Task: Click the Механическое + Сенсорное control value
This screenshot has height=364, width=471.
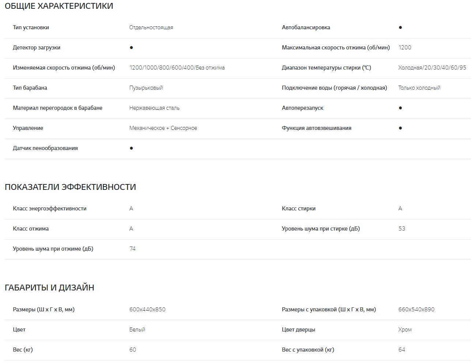Action: (x=163, y=128)
